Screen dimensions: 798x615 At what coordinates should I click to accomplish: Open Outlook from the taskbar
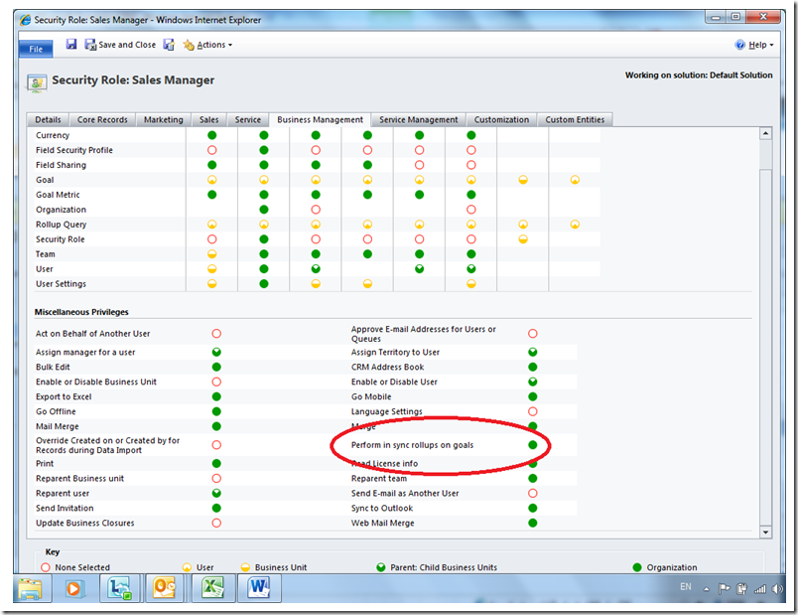(x=164, y=587)
